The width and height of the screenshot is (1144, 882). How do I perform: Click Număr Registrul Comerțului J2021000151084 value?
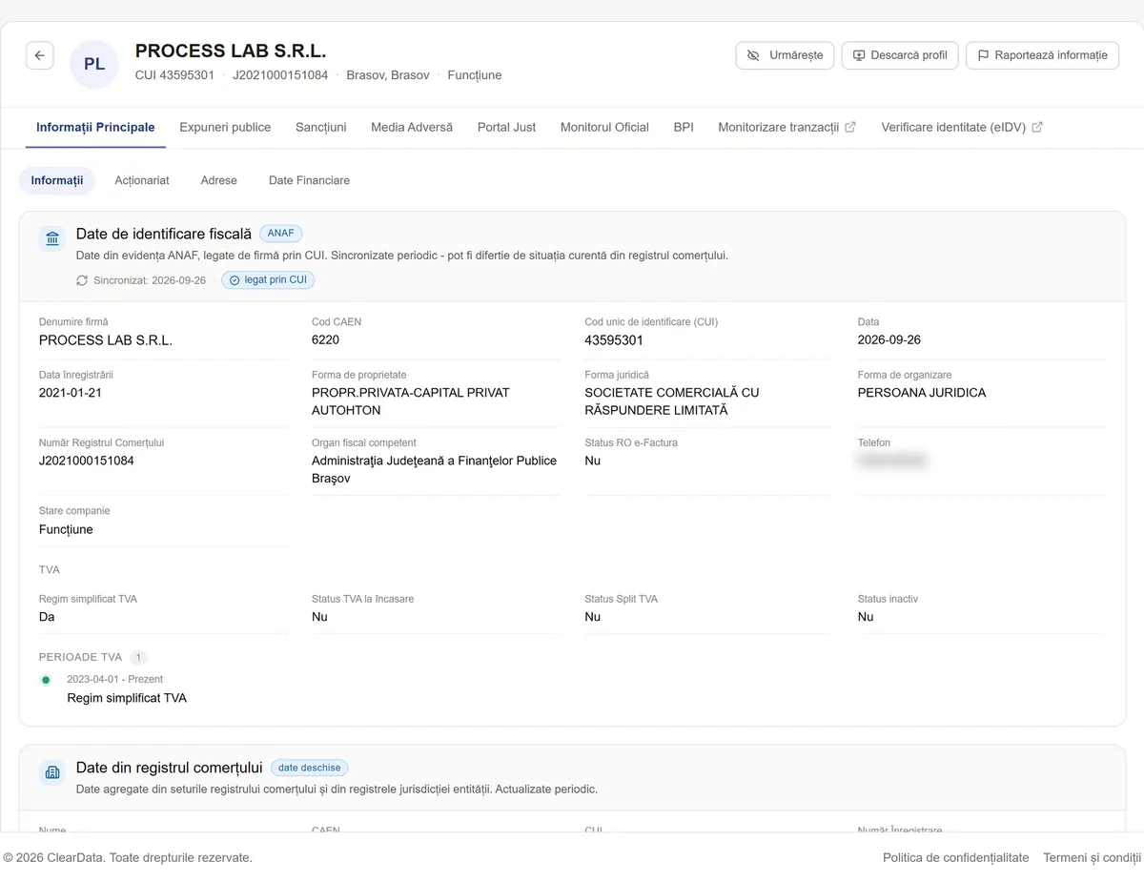coord(87,461)
